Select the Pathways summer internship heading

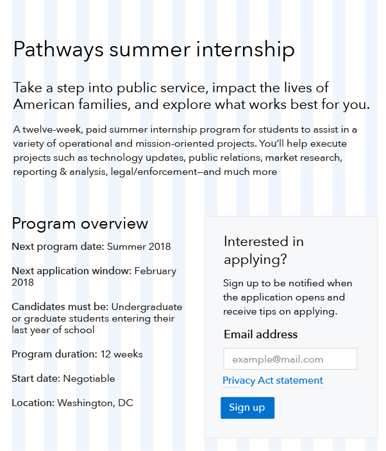pyautogui.click(x=154, y=49)
